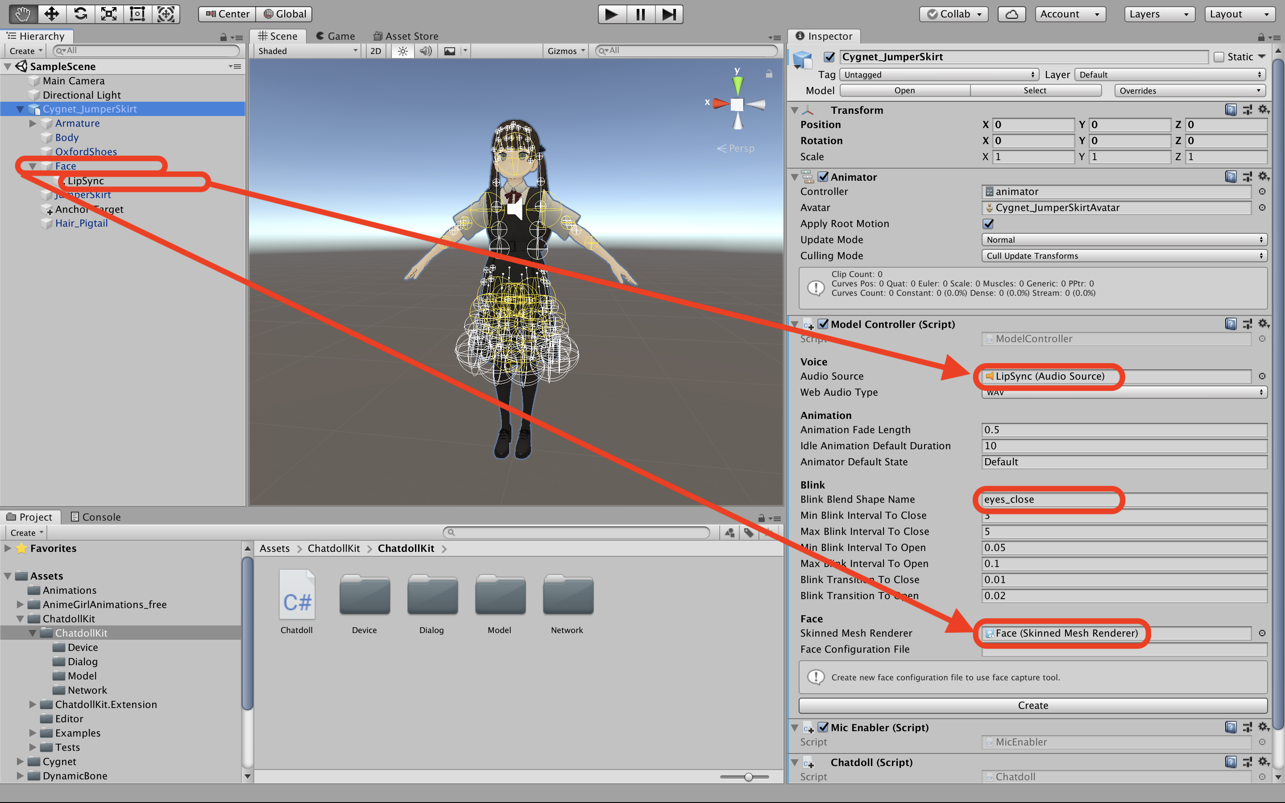Select the Hand tool in toolbar
The image size is (1285, 803).
coord(23,14)
